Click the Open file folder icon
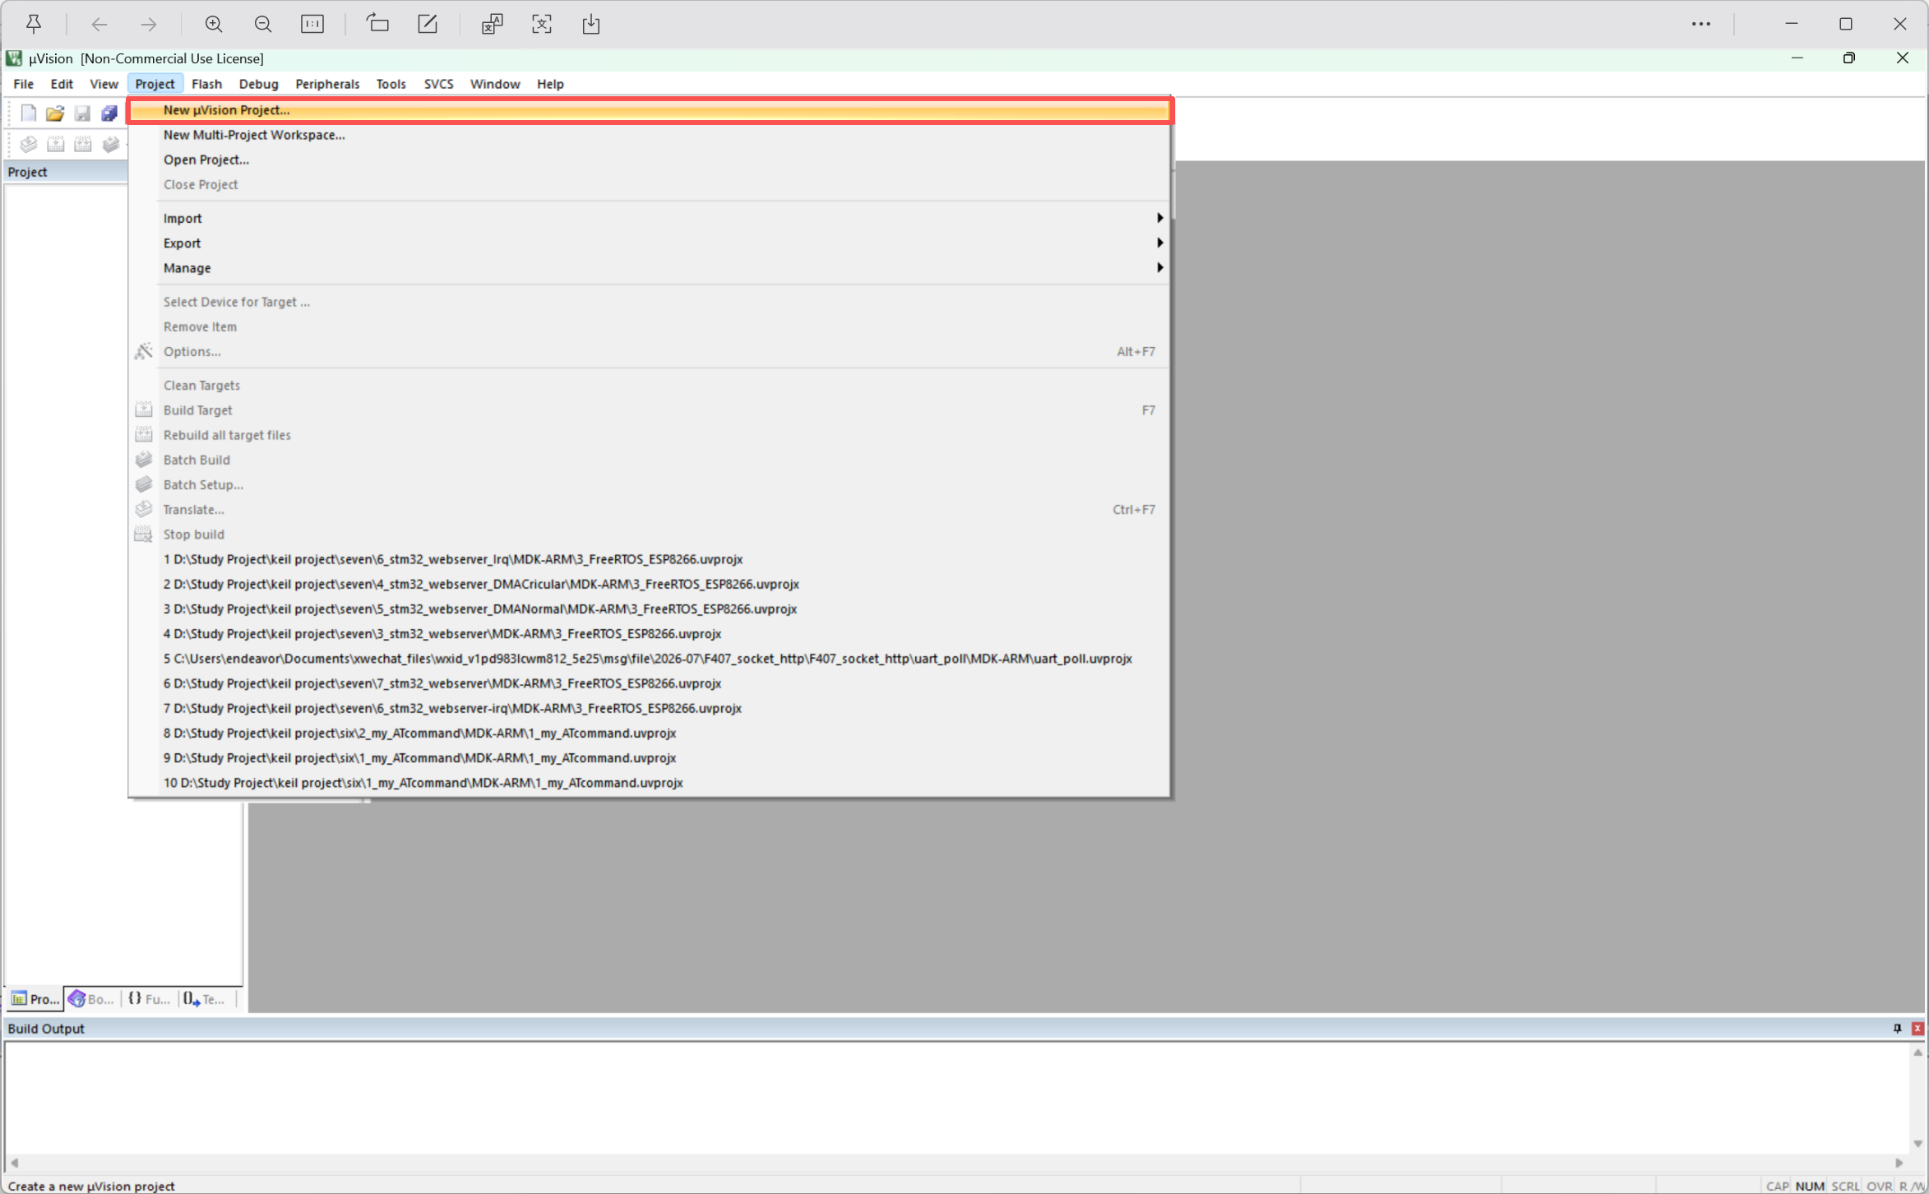The width and height of the screenshot is (1929, 1194). pos(55,113)
